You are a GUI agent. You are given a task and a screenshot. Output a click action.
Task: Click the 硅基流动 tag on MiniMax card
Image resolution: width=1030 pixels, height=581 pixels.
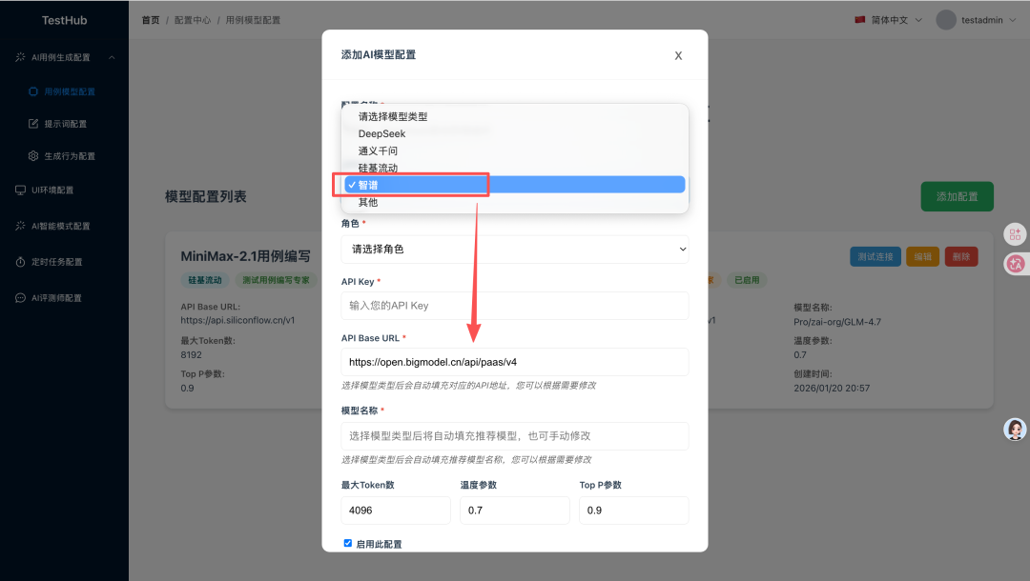[x=205, y=280]
